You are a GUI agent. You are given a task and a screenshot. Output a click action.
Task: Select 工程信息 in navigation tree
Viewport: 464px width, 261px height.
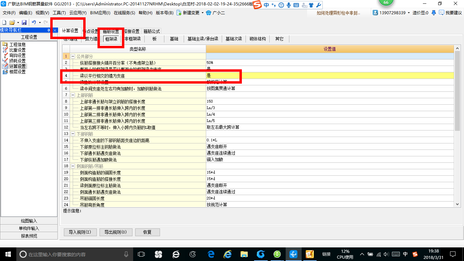pyautogui.click(x=17, y=45)
